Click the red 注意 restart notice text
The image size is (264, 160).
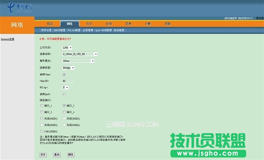(x=55, y=39)
